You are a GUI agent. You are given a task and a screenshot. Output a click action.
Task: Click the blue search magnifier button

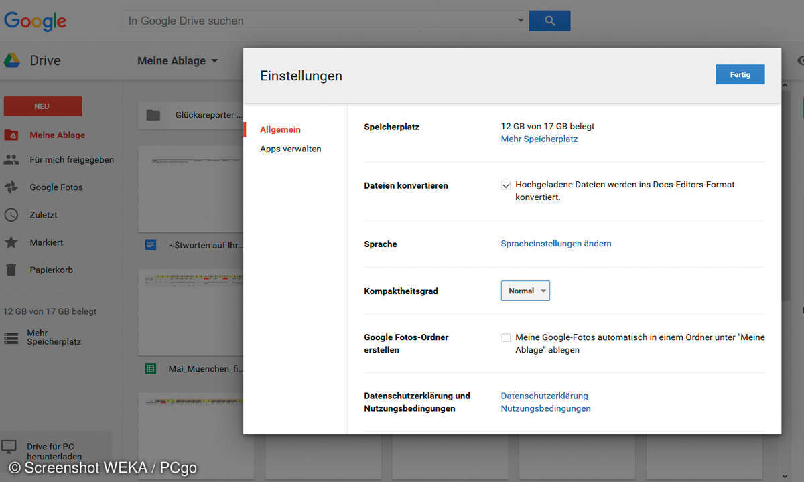549,21
